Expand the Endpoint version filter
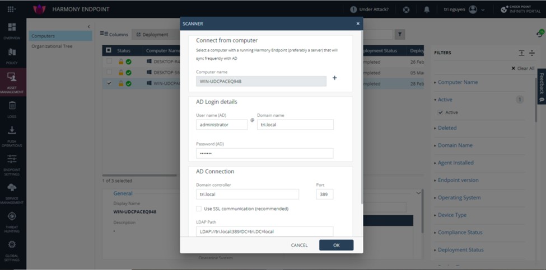Viewport: 546px width, 270px height. (456, 180)
